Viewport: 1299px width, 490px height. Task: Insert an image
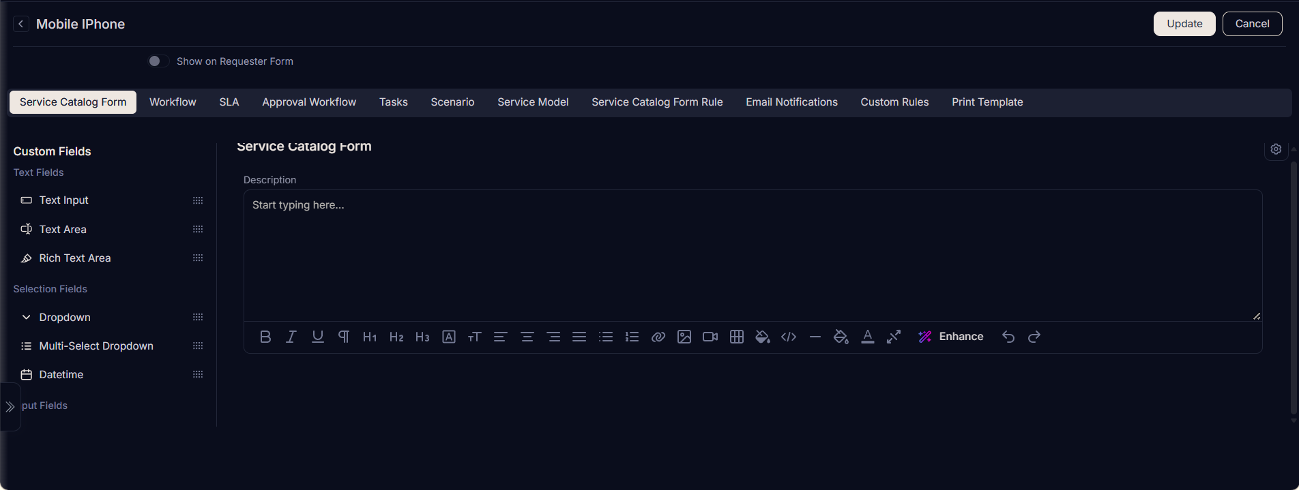pos(684,337)
